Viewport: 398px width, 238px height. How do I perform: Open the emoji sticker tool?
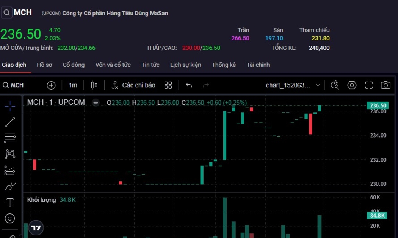click(10, 218)
